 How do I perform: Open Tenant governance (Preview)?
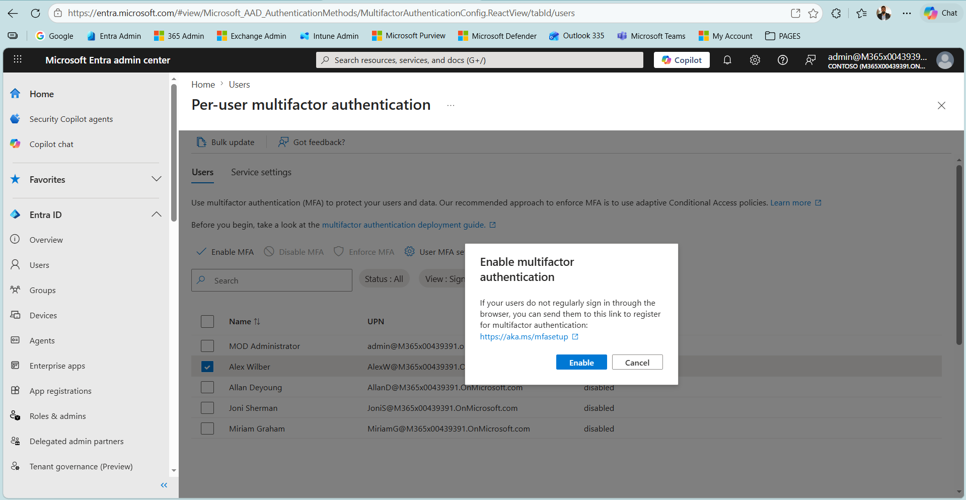[x=81, y=467]
